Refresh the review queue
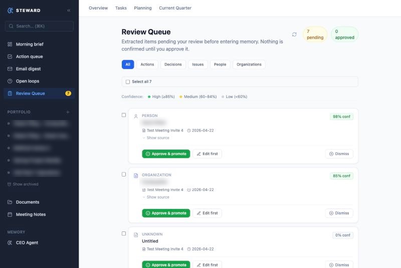 click(x=294, y=34)
